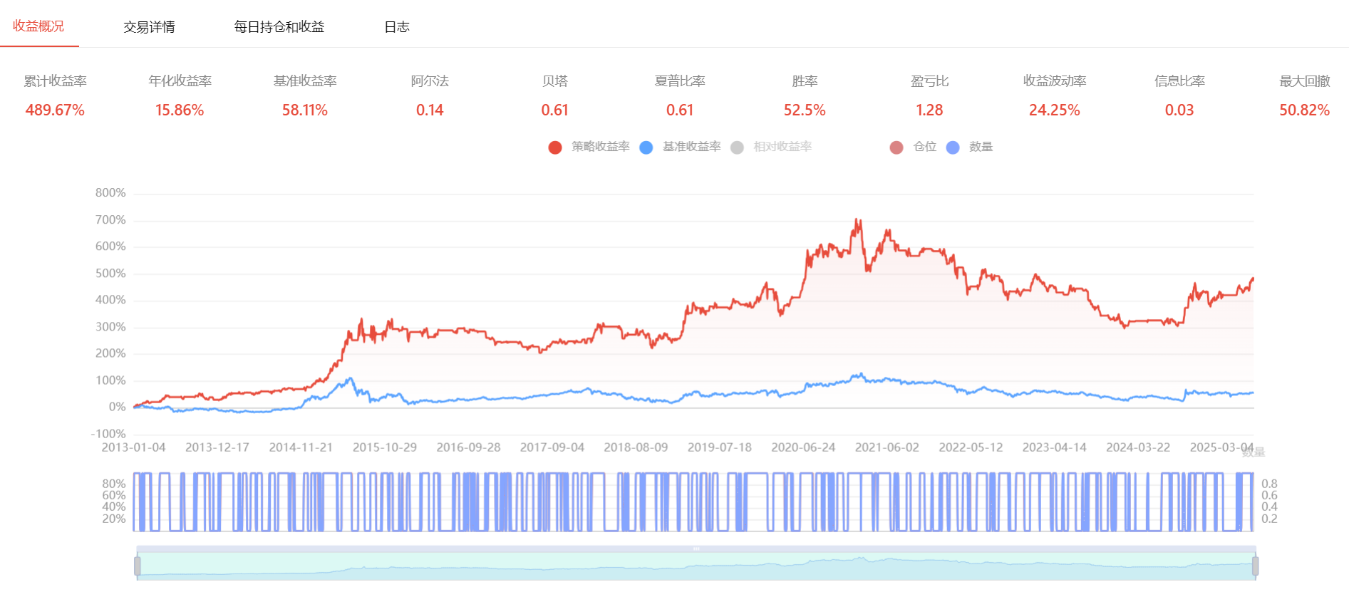1349x592 pixels.
Task: Switch to the 收益概况 tab
Action: click(38, 26)
